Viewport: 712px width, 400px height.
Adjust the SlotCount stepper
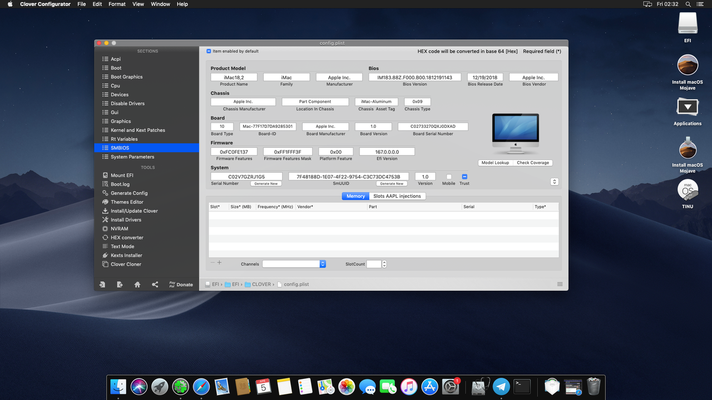click(384, 264)
